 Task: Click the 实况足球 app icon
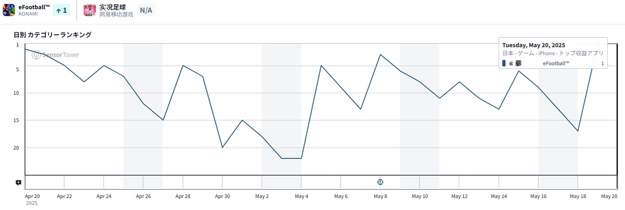pyautogui.click(x=90, y=10)
